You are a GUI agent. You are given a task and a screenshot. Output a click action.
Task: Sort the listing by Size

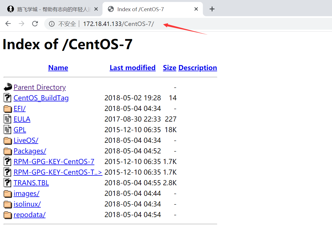pos(169,68)
